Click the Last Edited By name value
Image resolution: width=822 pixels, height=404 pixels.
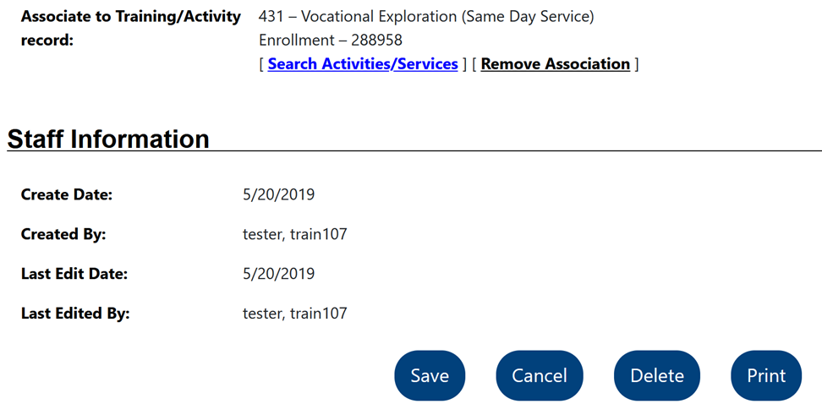pyautogui.click(x=294, y=314)
